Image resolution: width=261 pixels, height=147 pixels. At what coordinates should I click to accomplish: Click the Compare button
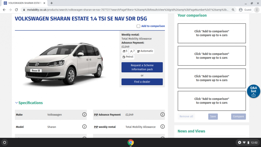[238, 116]
